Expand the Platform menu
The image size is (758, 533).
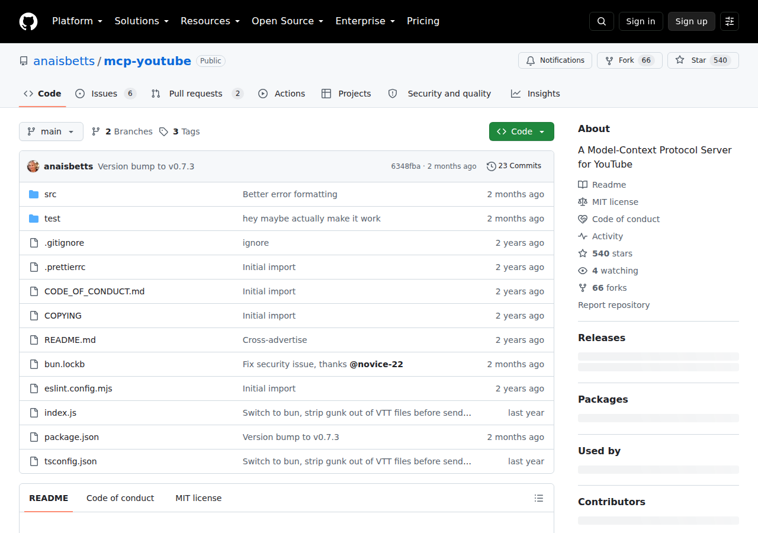77,21
